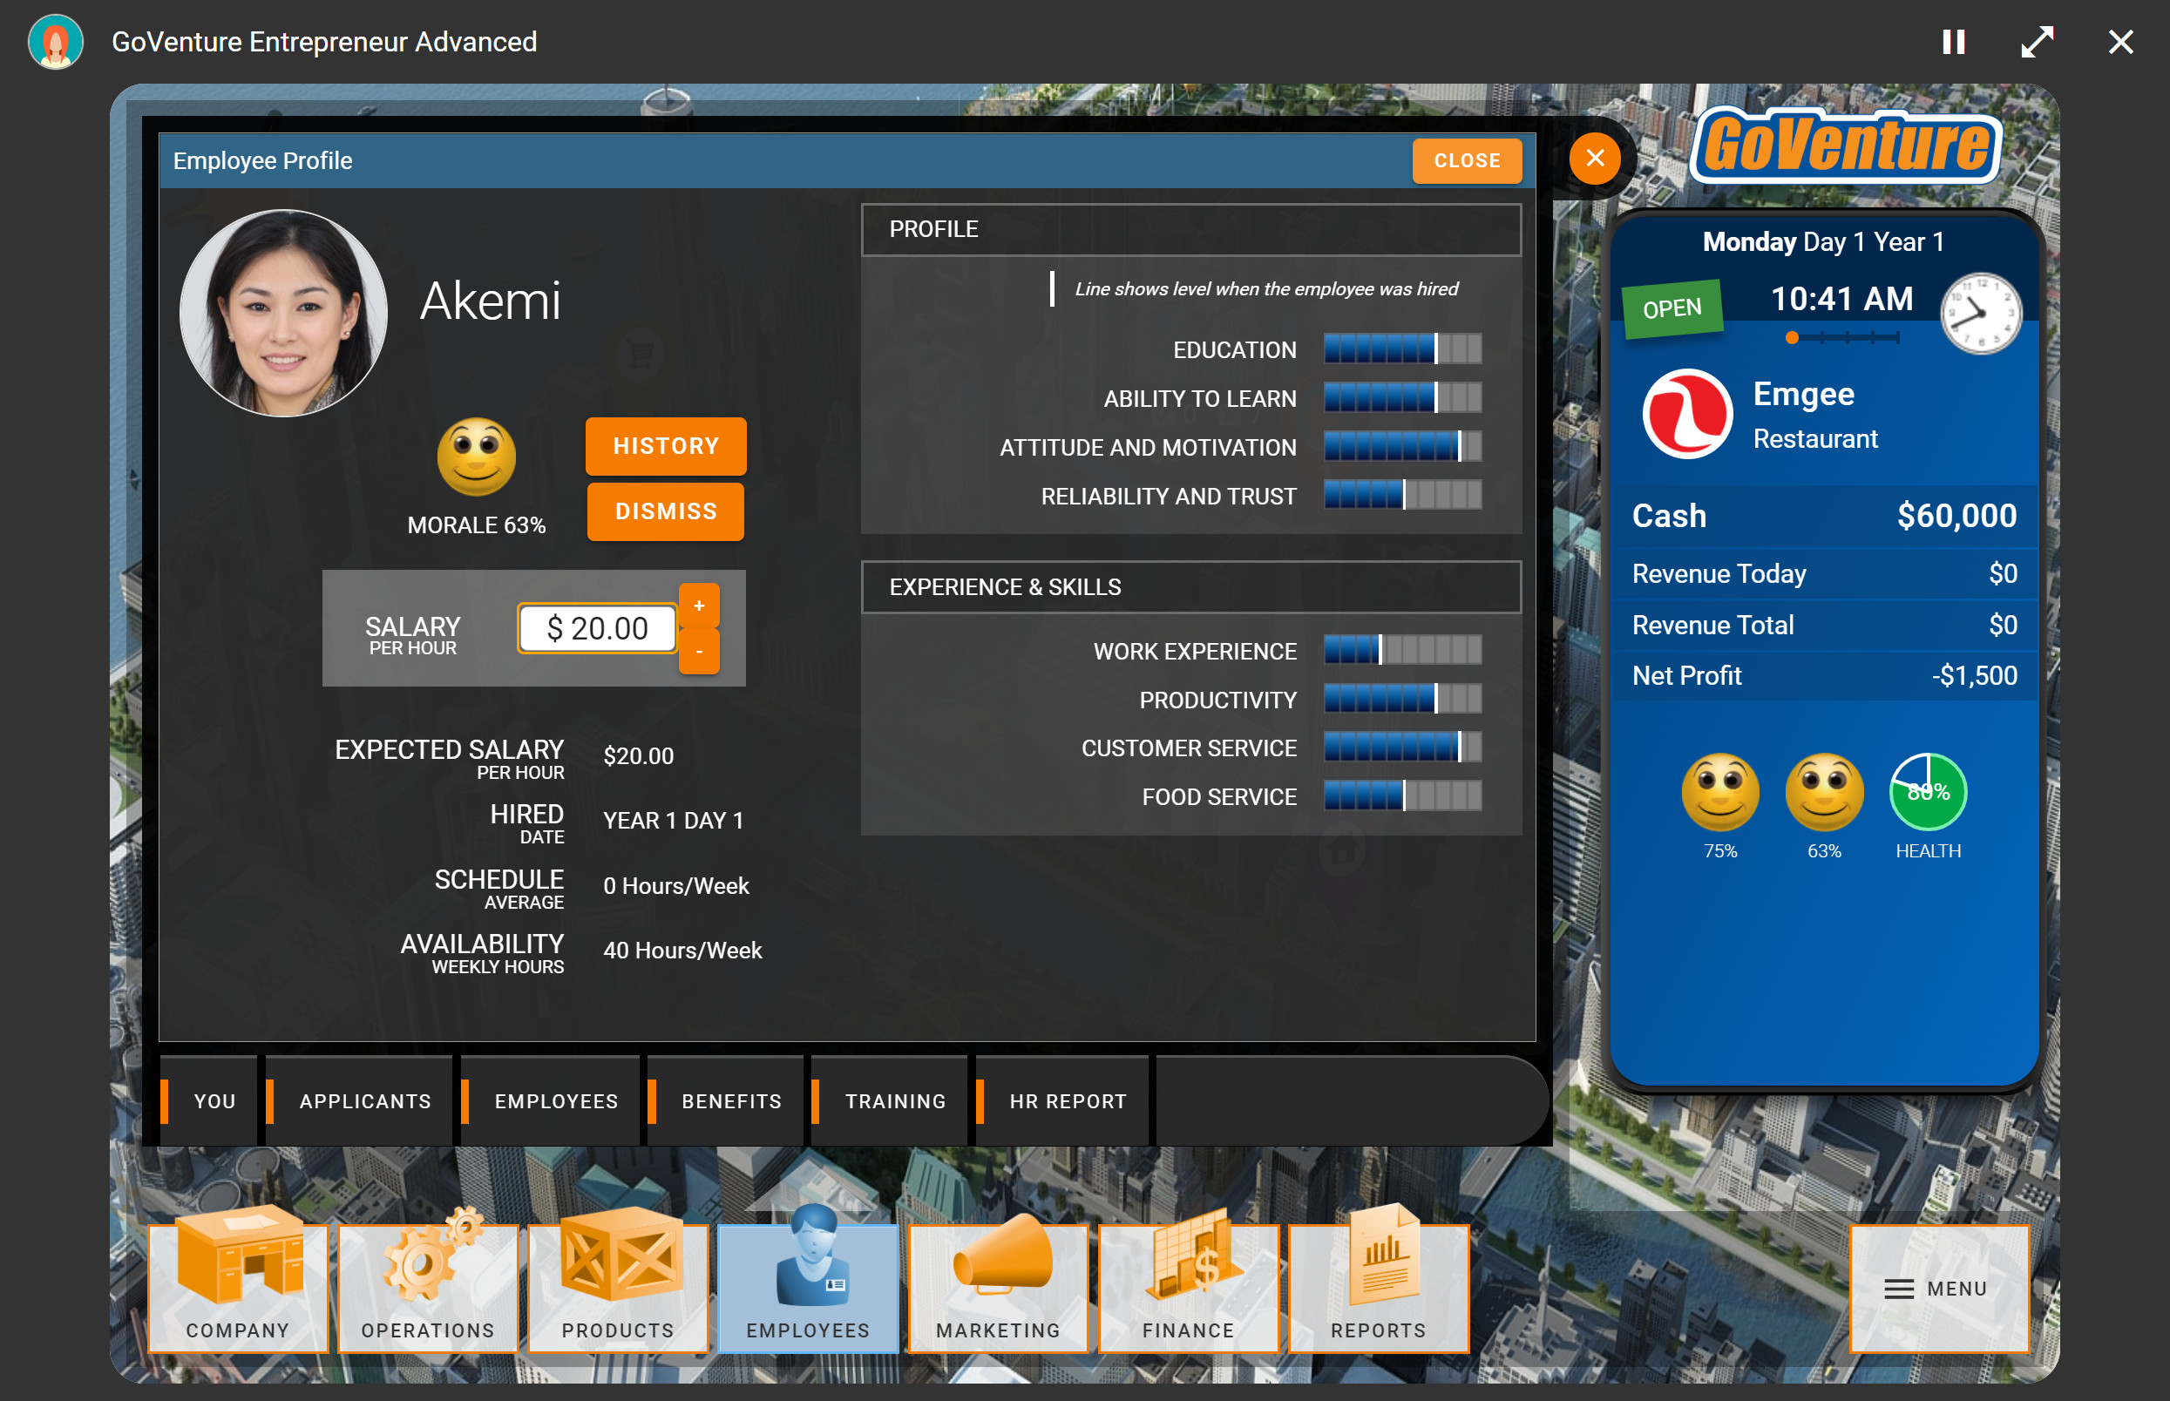Open the TRAINING tab

[895, 1100]
